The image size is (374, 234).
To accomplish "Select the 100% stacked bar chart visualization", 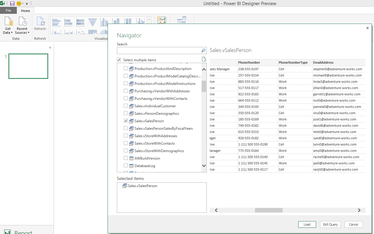I will (x=81, y=22).
